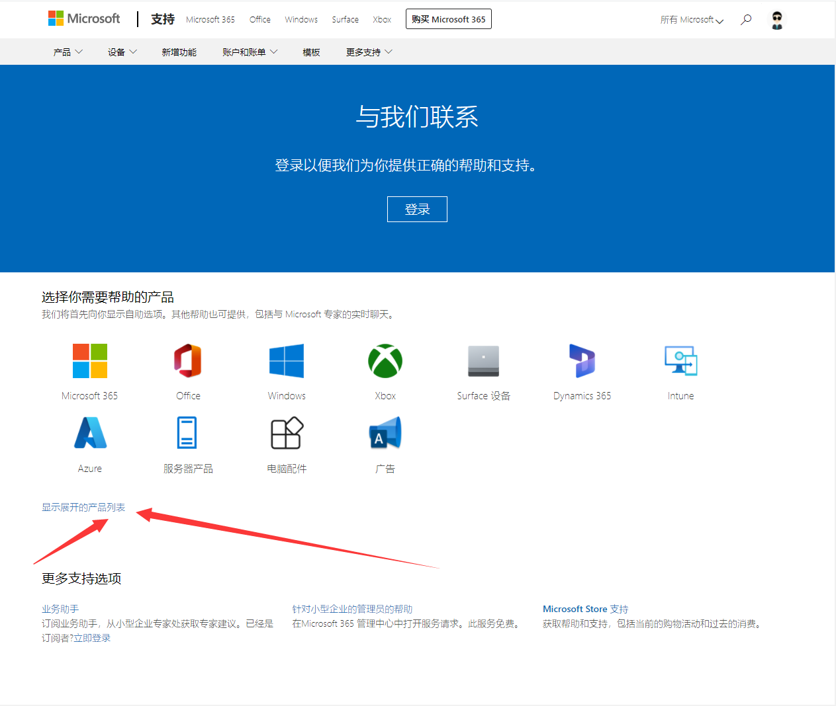Click the Microsoft logo

[84, 19]
